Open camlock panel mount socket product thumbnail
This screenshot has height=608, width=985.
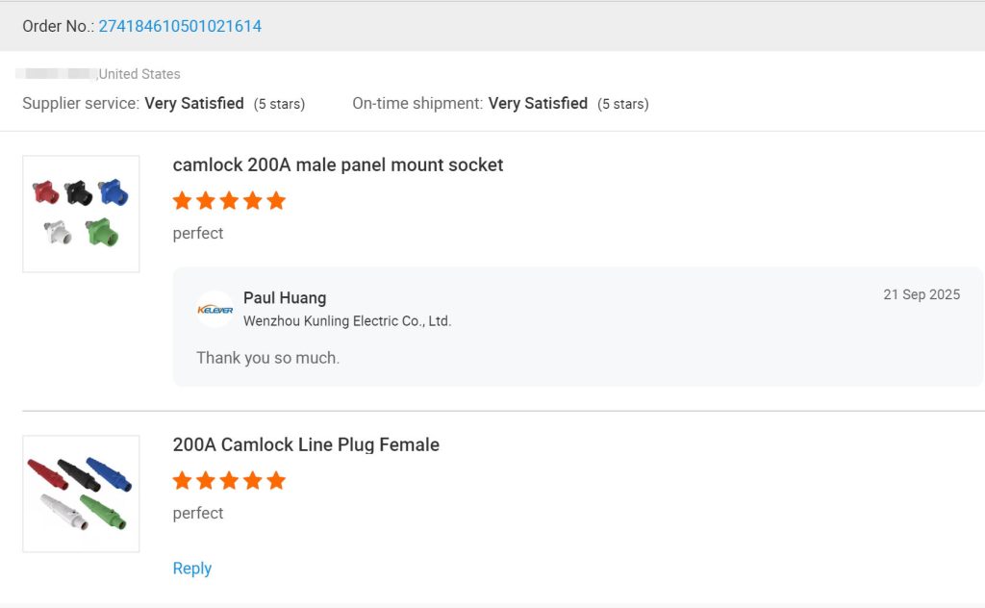point(81,214)
